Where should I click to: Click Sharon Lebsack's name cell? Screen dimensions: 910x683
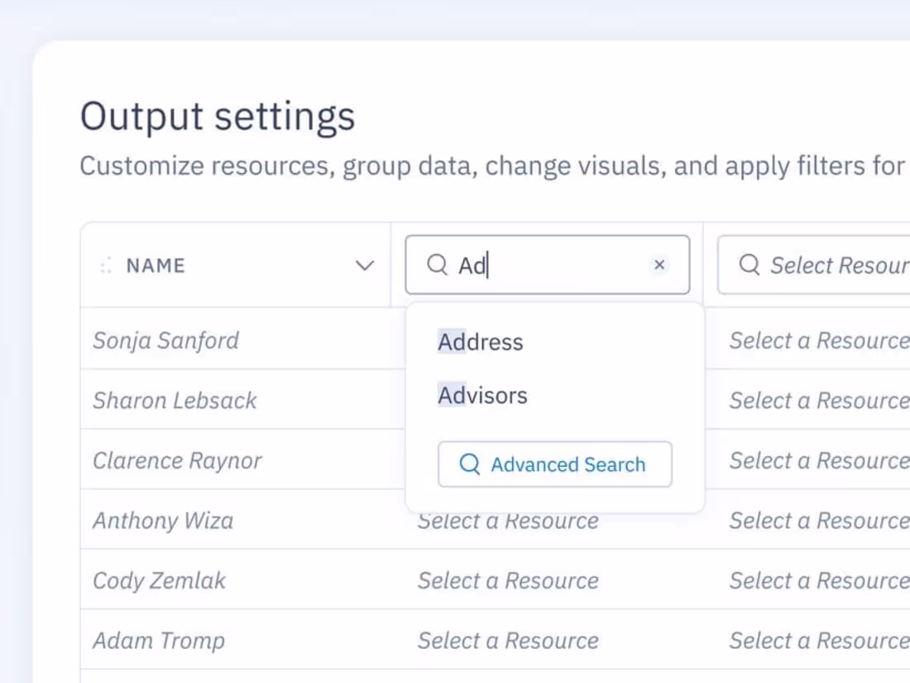[x=175, y=400]
